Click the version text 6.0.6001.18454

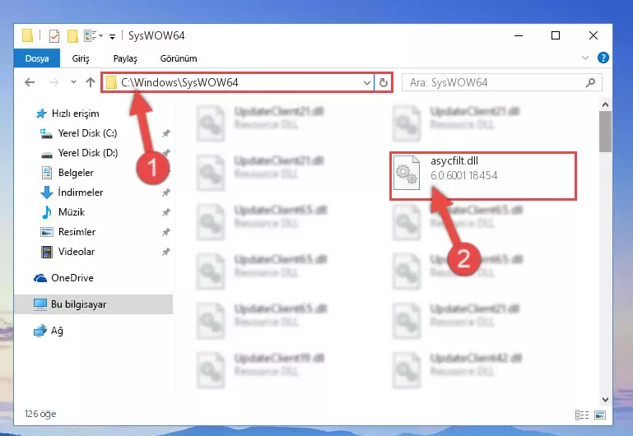click(464, 175)
